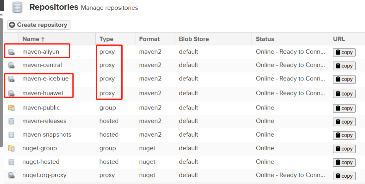The width and height of the screenshot is (365, 184).
Task: Copy the URL of nuget-hosted
Action: tap(344, 162)
